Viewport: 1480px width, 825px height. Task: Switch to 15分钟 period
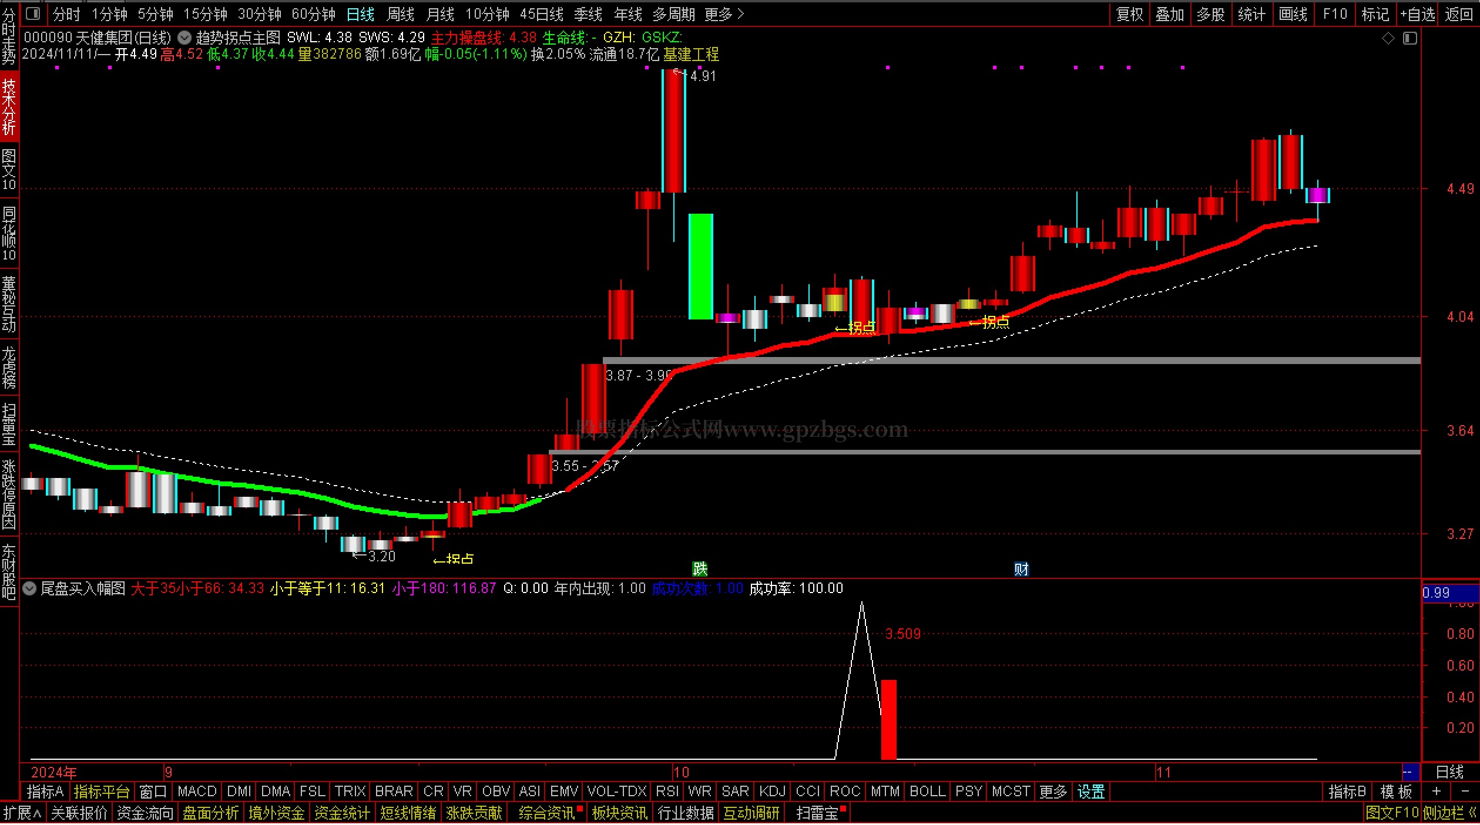click(206, 14)
